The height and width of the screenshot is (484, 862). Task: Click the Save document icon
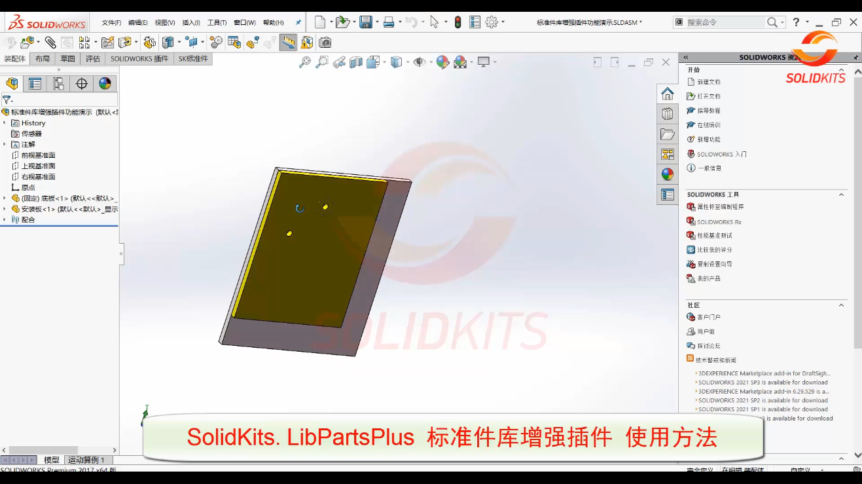tap(366, 22)
